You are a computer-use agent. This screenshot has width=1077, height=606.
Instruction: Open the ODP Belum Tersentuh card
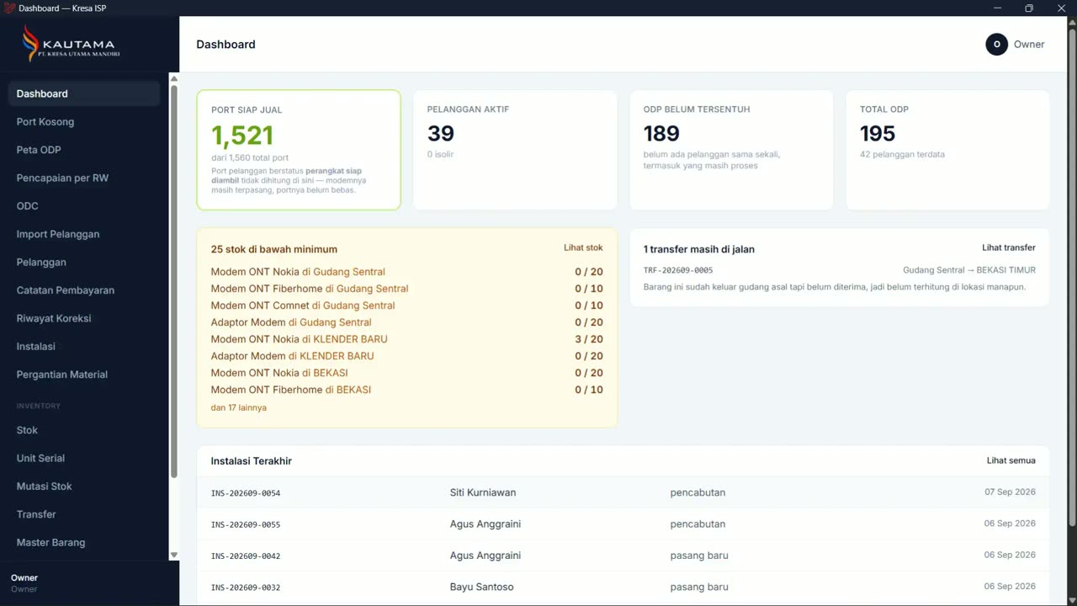click(x=731, y=150)
